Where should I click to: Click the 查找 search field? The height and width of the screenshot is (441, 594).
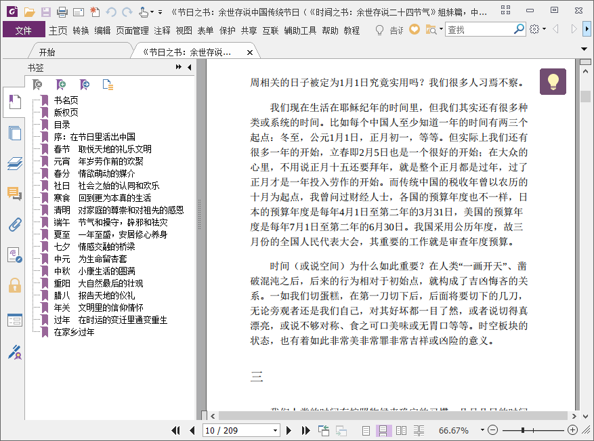point(480,29)
